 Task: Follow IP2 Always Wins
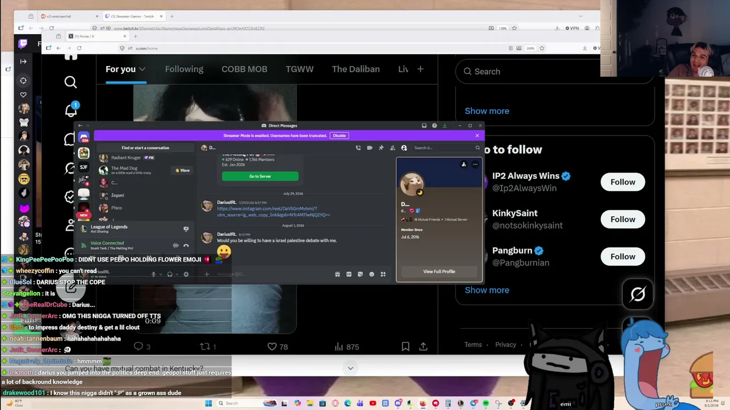point(623,182)
